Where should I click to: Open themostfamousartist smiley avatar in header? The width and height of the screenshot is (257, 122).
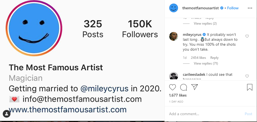click(174, 8)
